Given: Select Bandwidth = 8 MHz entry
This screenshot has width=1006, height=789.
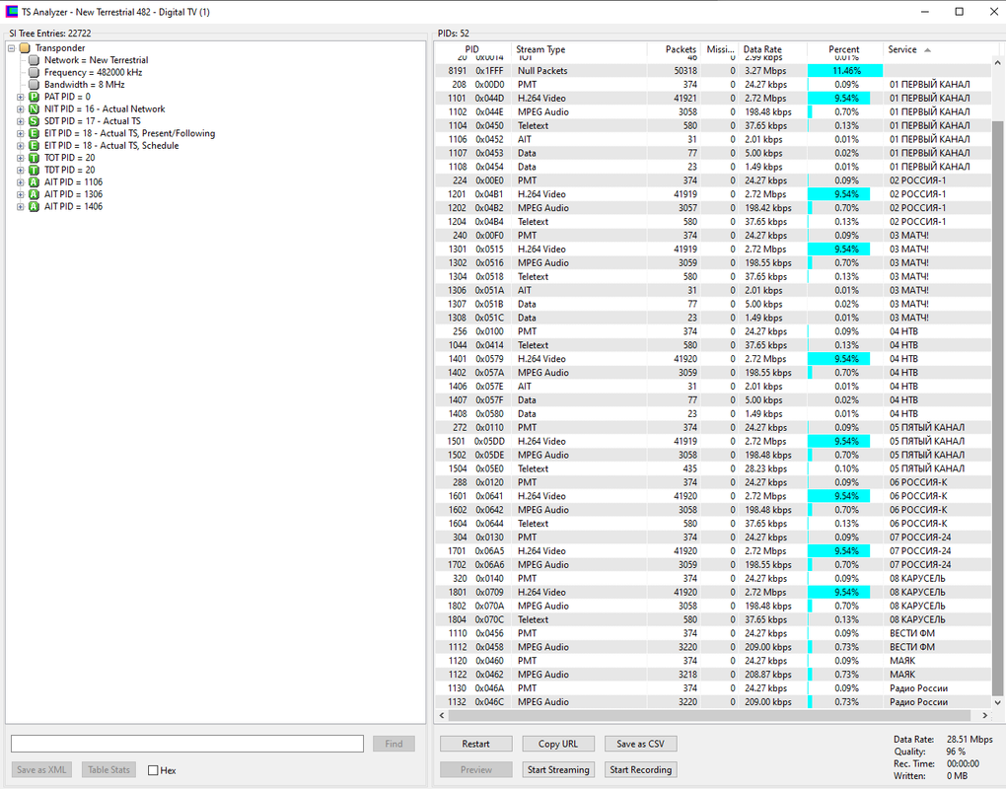Looking at the screenshot, I should (84, 85).
